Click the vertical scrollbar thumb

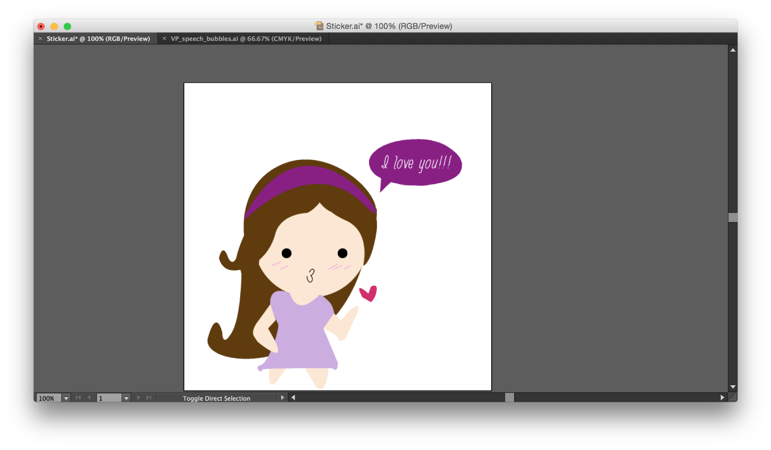tap(733, 217)
